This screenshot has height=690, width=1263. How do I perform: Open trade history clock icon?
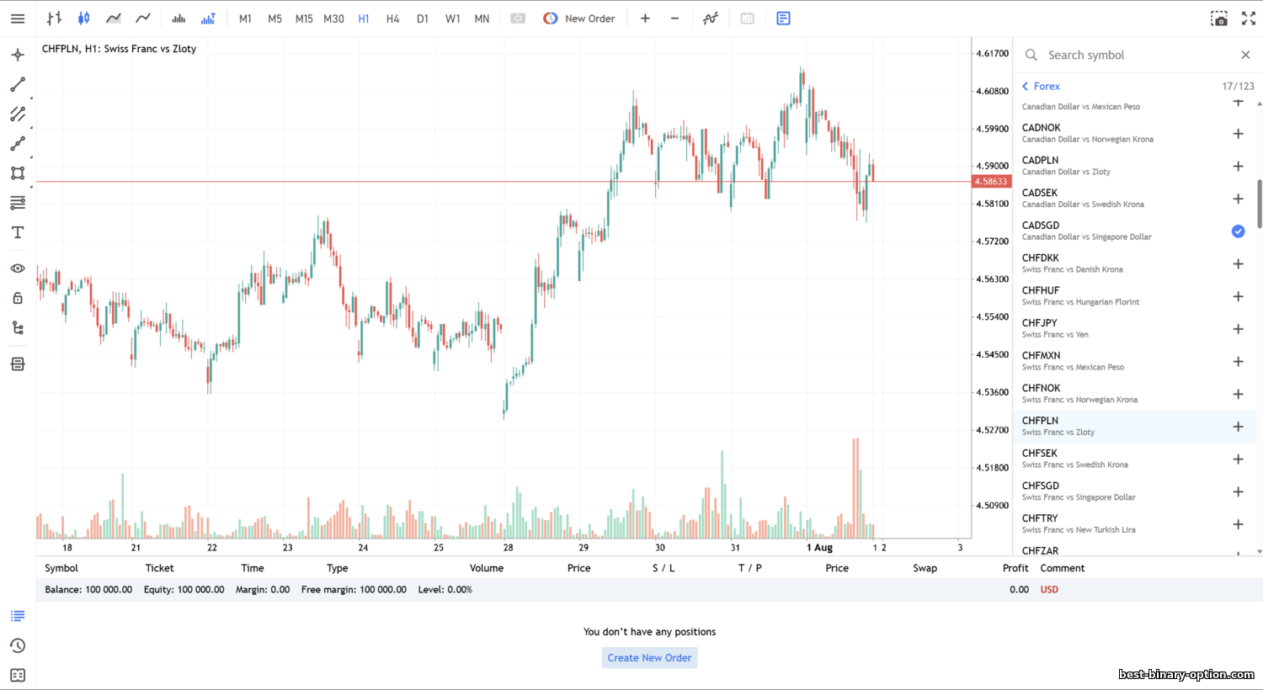tap(18, 645)
